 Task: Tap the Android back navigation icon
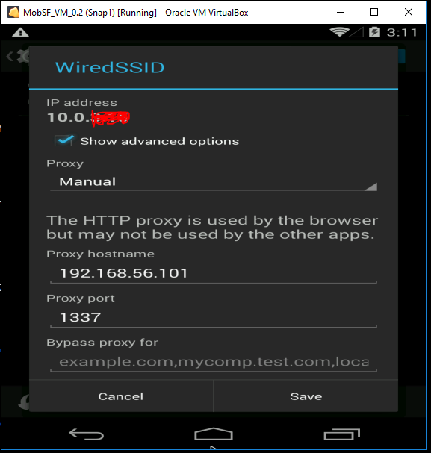point(86,434)
